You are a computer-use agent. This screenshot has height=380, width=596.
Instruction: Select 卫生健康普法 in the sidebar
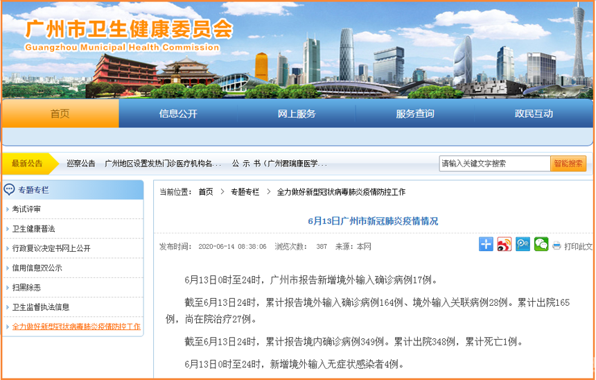(33, 229)
